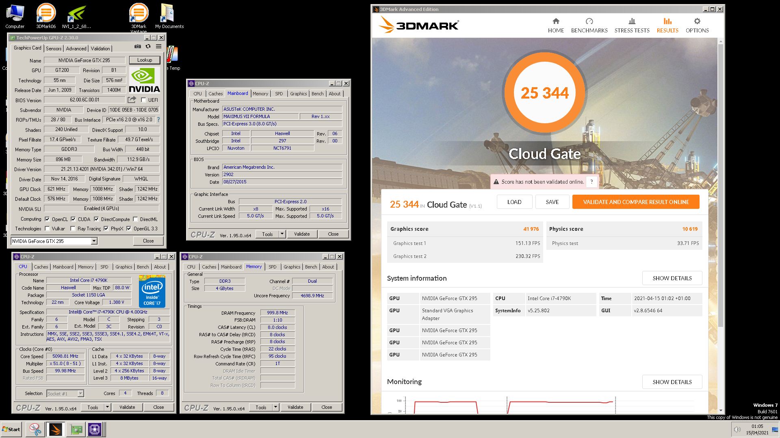The image size is (780, 438).
Task: Toggle the Ray Tracing checkbox
Action: [x=73, y=228]
